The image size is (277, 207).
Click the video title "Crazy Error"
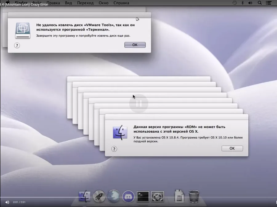39,5
